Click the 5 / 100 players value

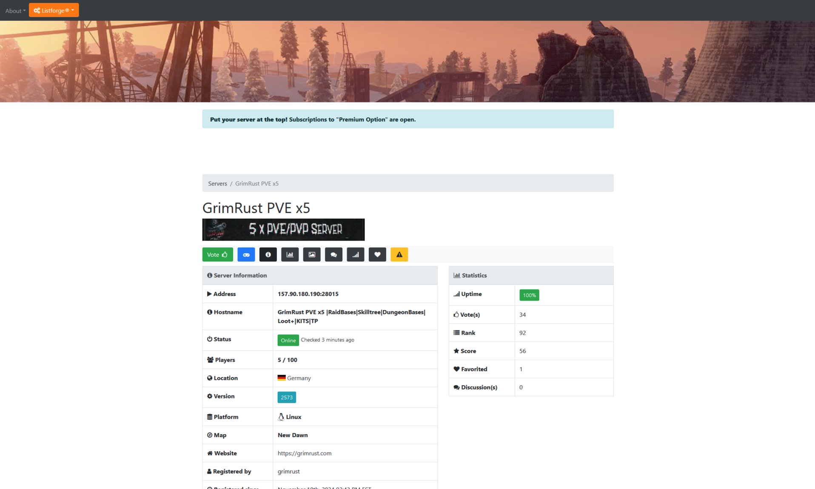tap(288, 360)
